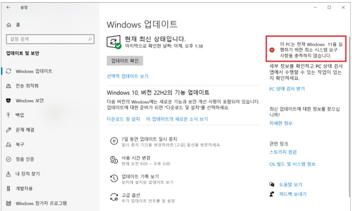
Task: Click the 고급 옵션 option text
Action: [131, 195]
